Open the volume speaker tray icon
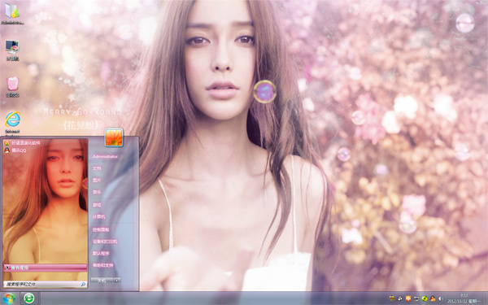 pyautogui.click(x=441, y=298)
